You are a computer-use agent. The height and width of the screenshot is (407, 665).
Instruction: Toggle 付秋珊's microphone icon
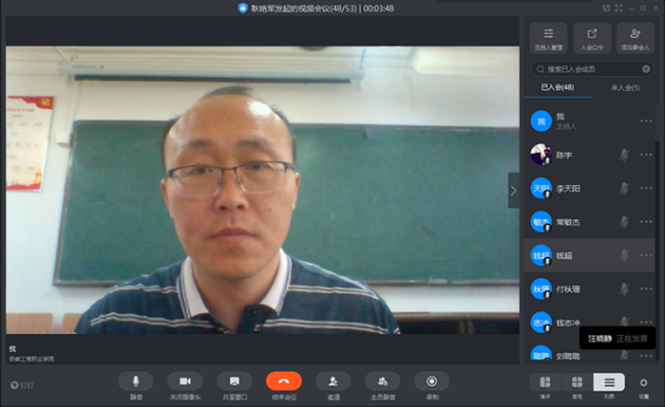tap(624, 289)
